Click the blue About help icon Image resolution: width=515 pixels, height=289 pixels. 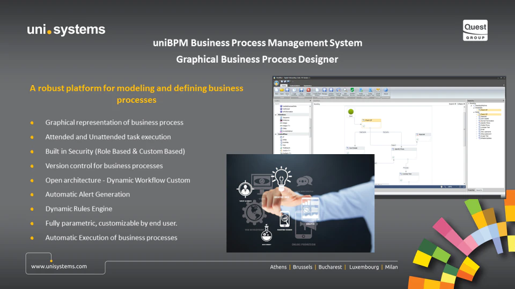[x=386, y=90]
